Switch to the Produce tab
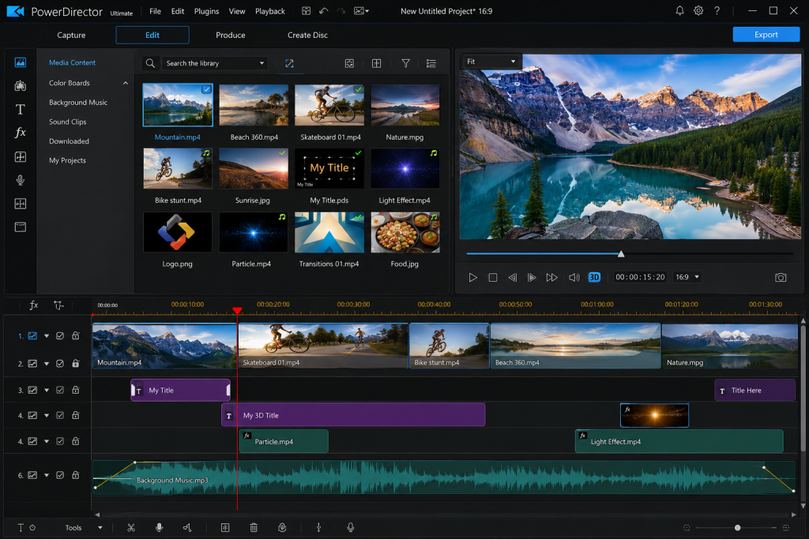Screen dimensions: 809x539 click(230, 35)
